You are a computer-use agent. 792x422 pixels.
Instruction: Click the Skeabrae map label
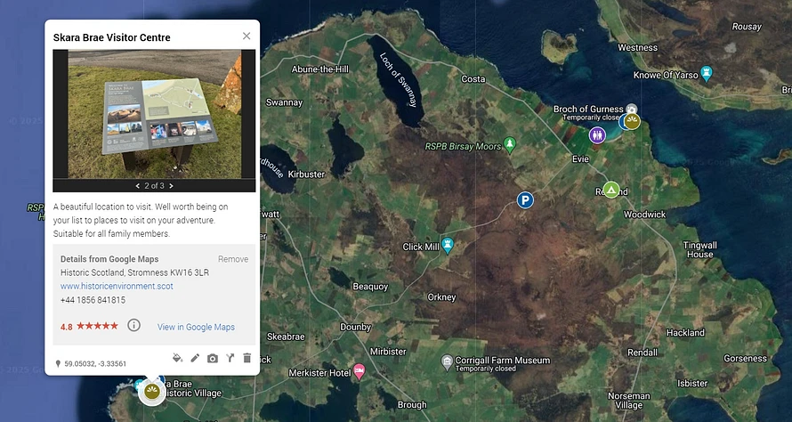pyautogui.click(x=286, y=337)
